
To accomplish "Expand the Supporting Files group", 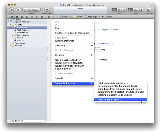I will [x=13, y=35].
